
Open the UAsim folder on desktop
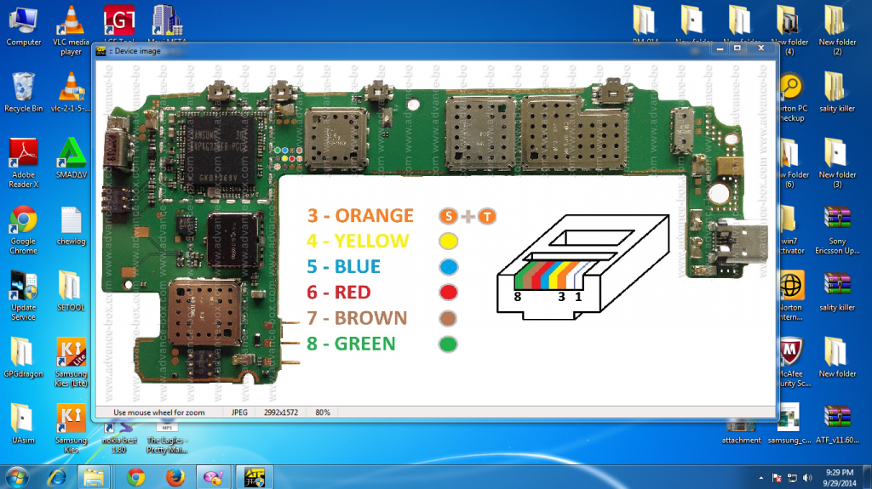pyautogui.click(x=23, y=421)
